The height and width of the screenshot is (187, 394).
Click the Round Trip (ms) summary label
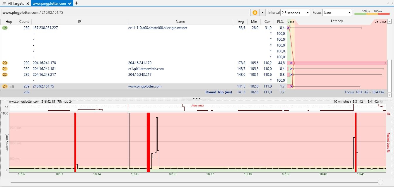coord(219,92)
